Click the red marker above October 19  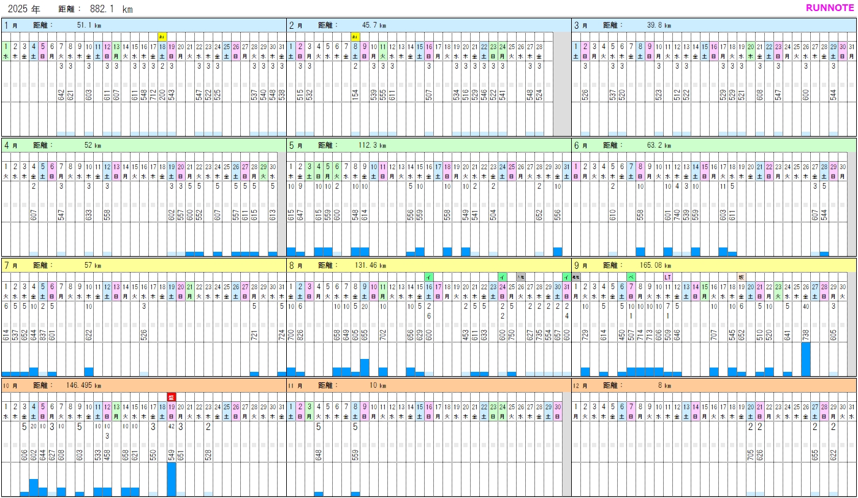(172, 397)
